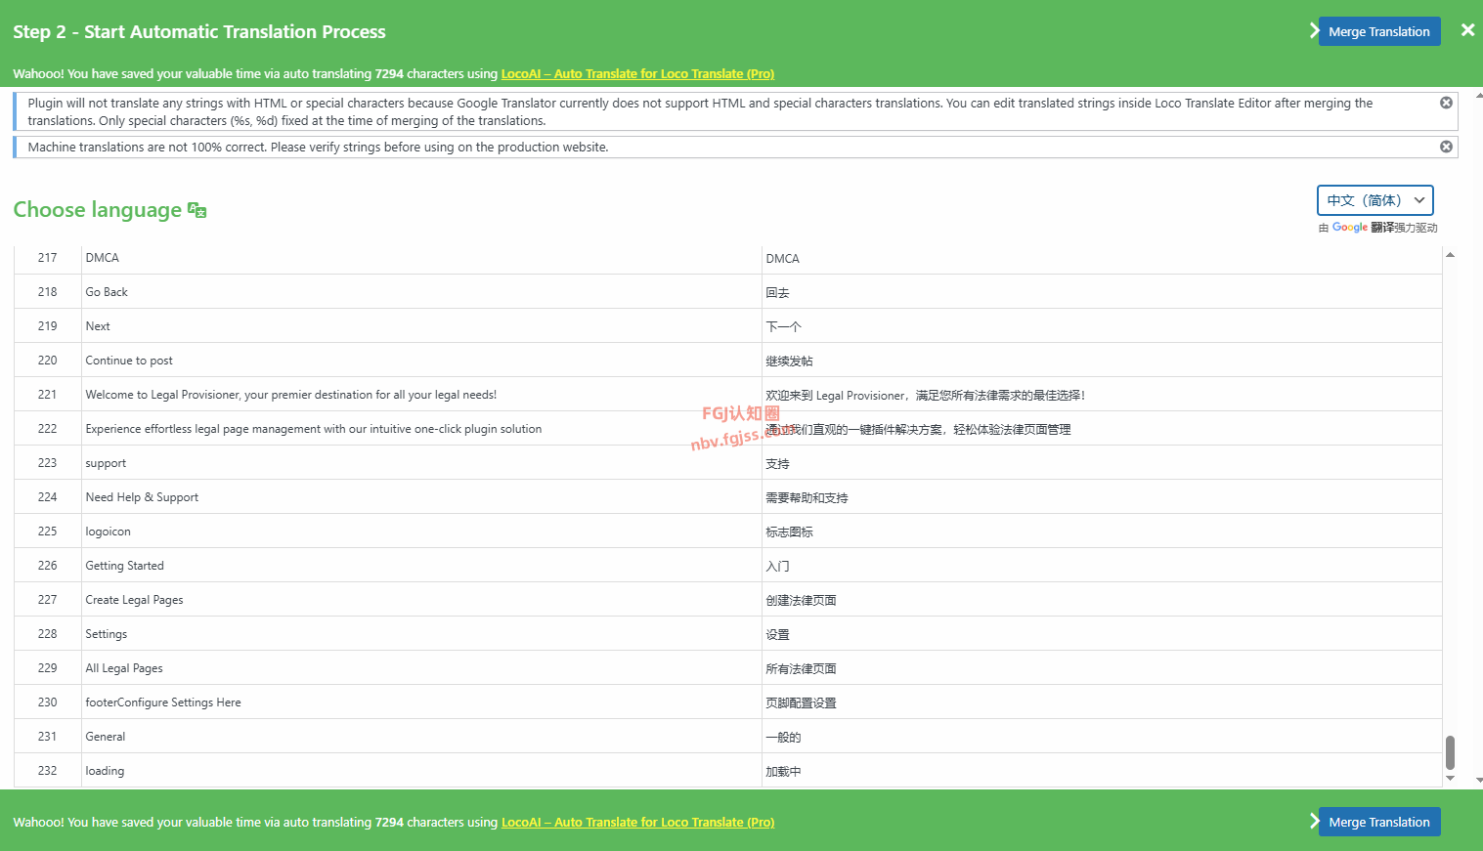Click the top Merge Translation button
Screen dimensions: 1483x851
click(1378, 30)
